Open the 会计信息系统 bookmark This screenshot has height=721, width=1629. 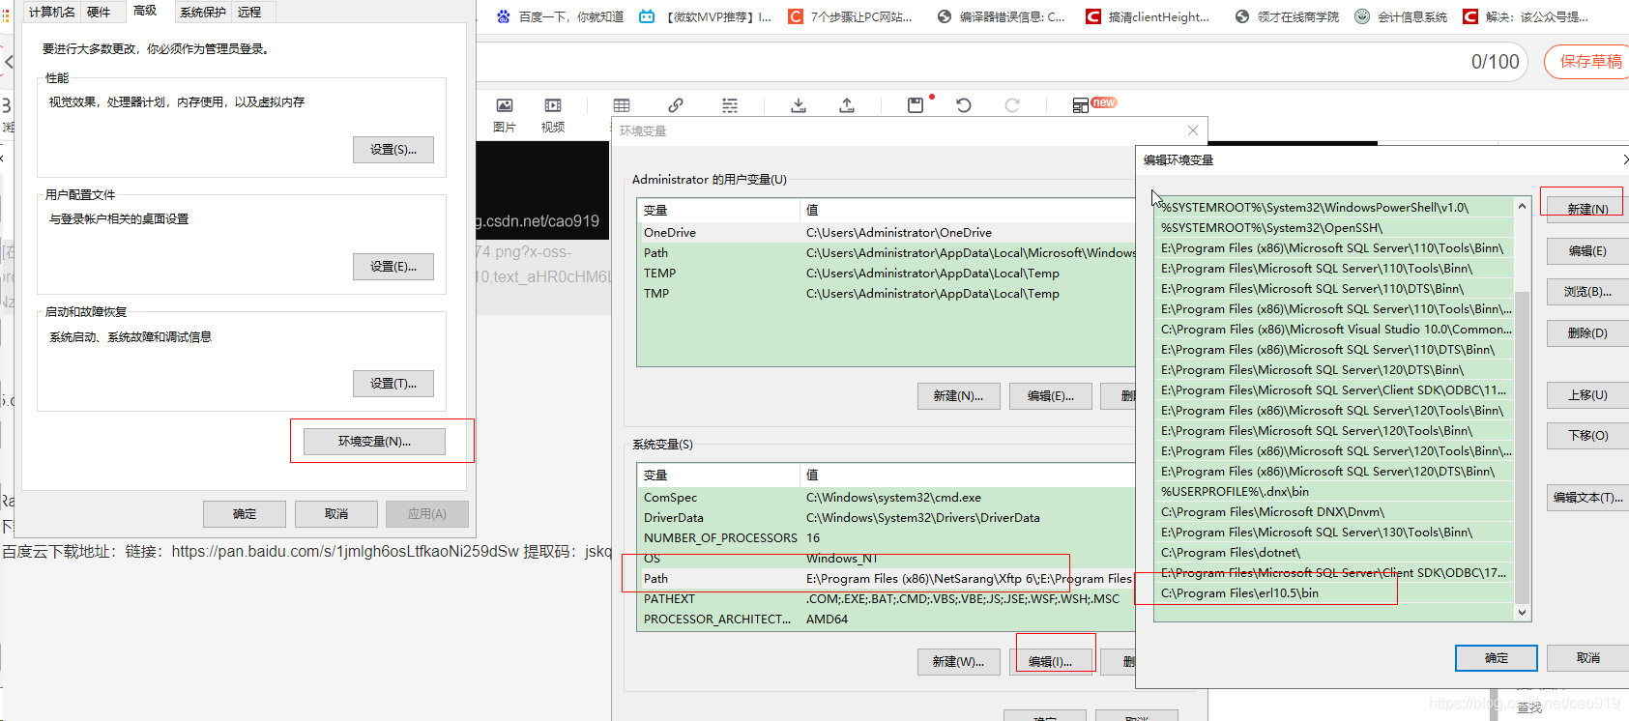[1401, 16]
